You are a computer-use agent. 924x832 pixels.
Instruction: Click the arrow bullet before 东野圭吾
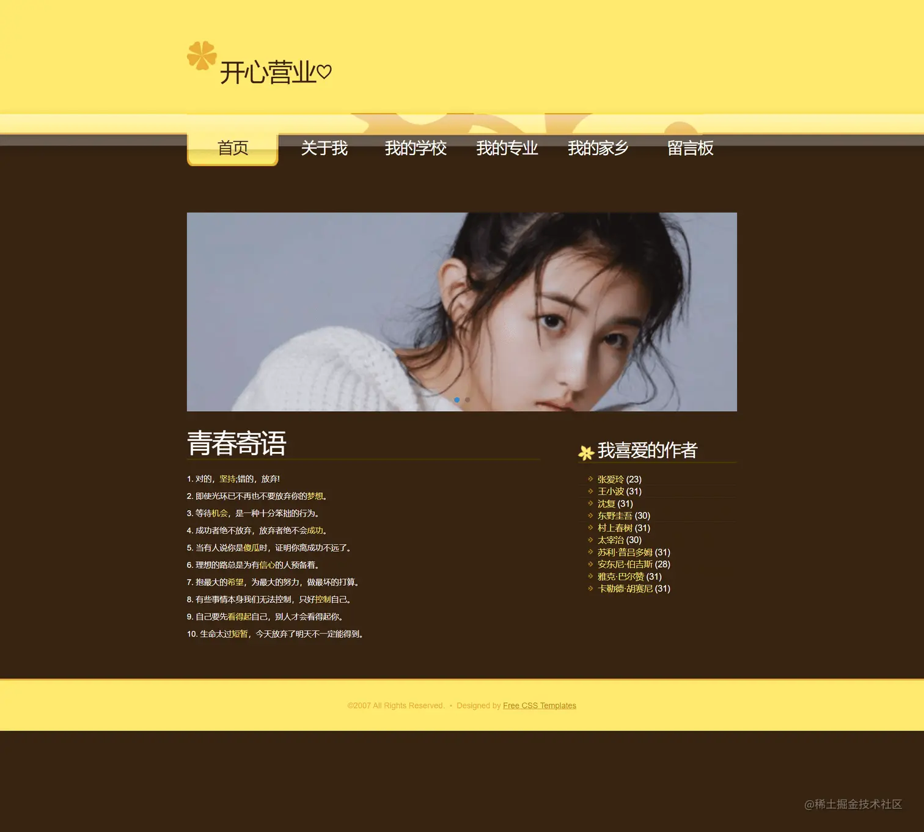tap(590, 516)
